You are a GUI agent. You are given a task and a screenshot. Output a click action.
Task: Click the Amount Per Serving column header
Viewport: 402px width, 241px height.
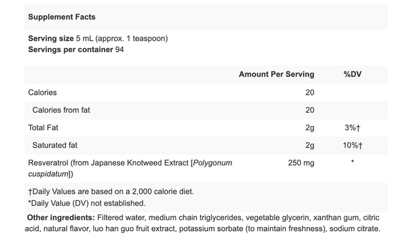pyautogui.click(x=276, y=74)
